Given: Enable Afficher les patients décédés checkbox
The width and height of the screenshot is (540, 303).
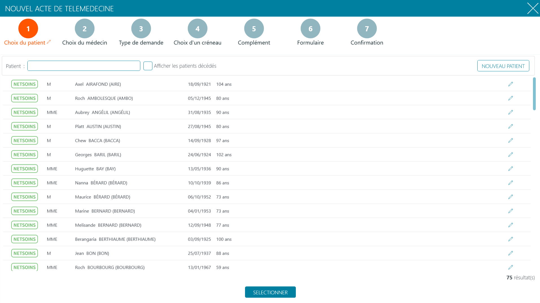Looking at the screenshot, I should click(x=148, y=66).
